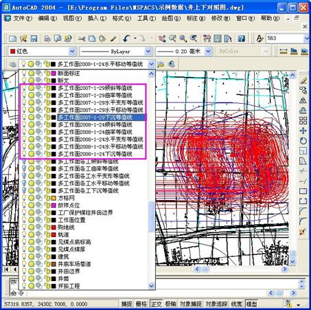Viewport: 311px width, 310px height.
Task: Toggle on/off bulb for 断面标注 layer
Action: coord(24,74)
